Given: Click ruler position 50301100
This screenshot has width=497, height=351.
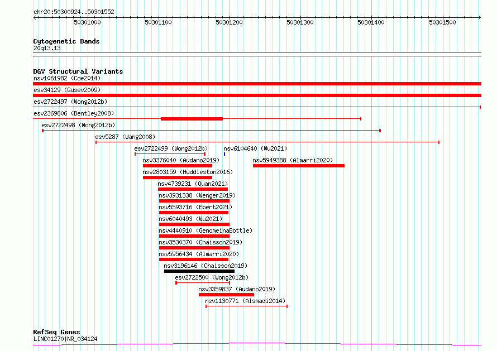Looking at the screenshot, I should 158,22.
